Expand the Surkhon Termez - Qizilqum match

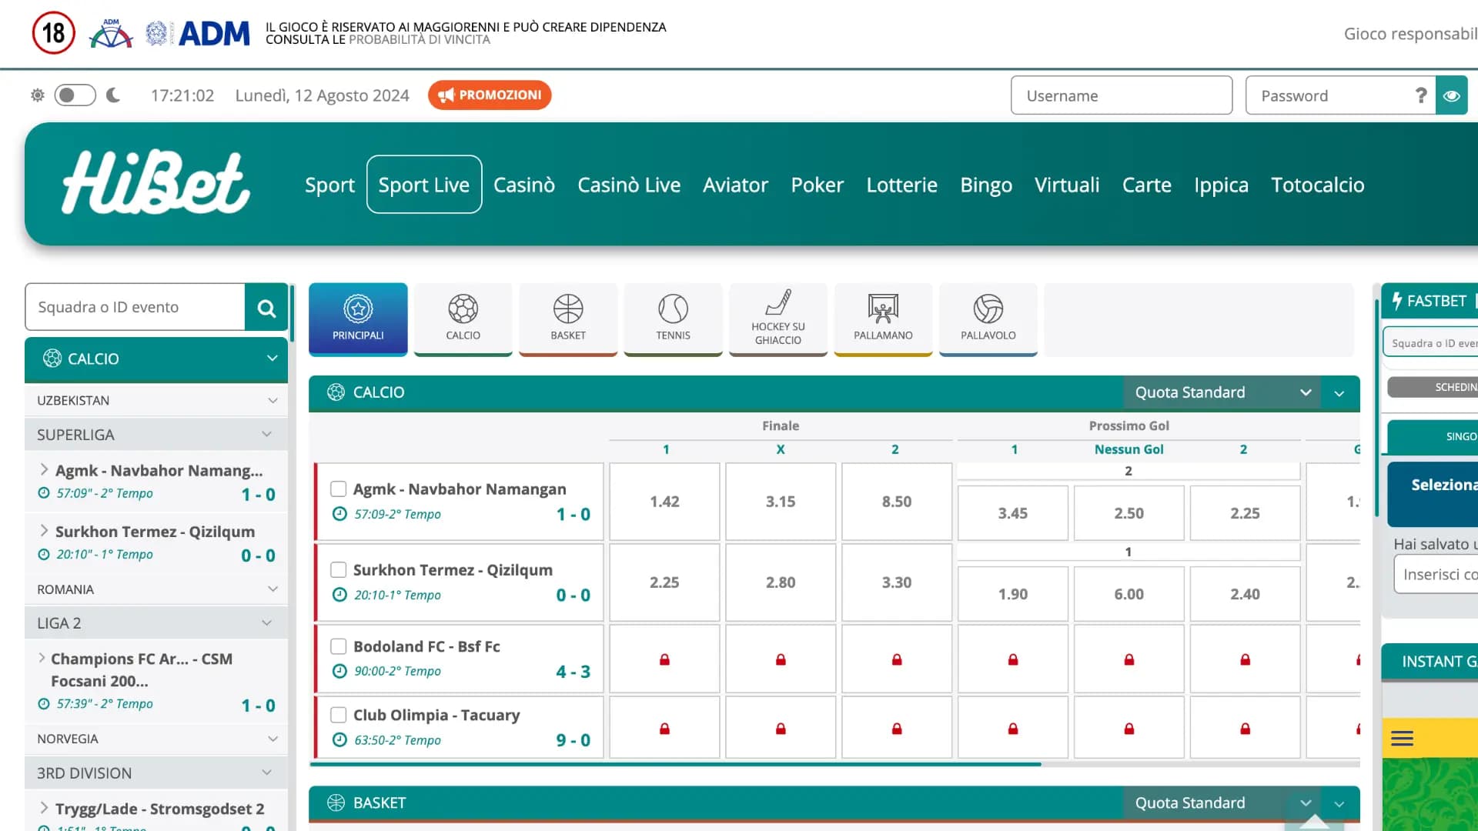(44, 531)
